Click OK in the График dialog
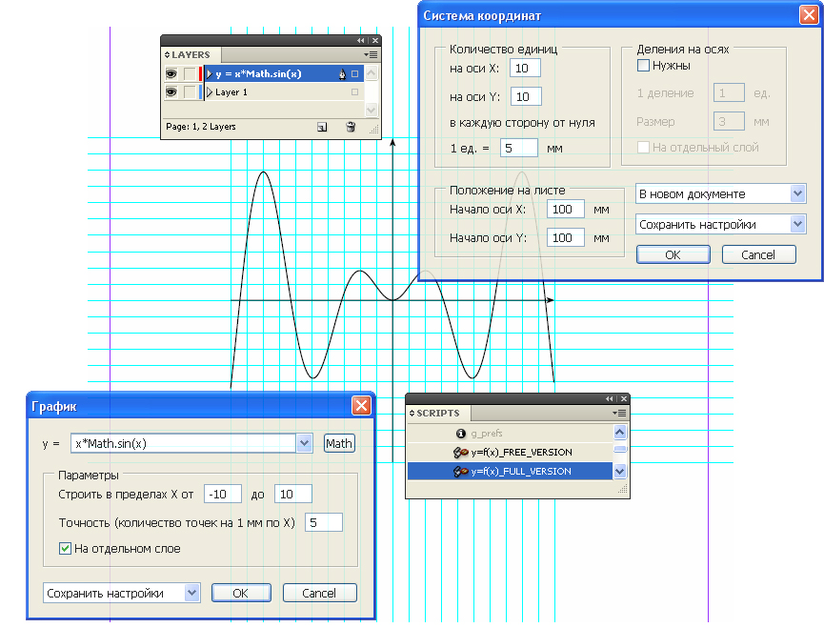Screen dimensions: 824x628 point(241,594)
